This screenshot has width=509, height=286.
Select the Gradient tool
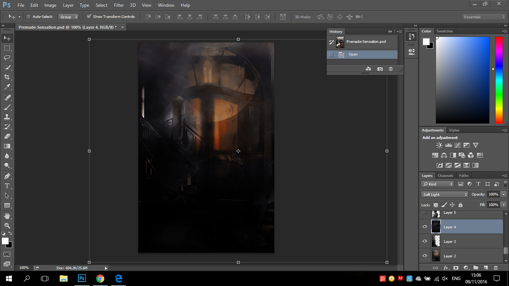7,146
